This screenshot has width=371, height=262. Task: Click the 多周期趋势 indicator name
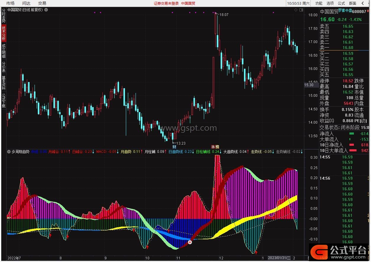20,152
